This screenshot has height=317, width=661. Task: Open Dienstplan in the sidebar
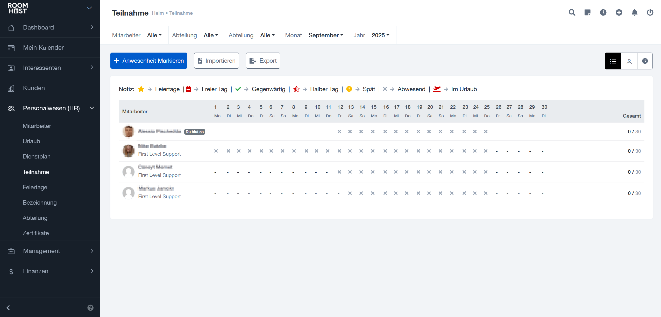click(37, 156)
